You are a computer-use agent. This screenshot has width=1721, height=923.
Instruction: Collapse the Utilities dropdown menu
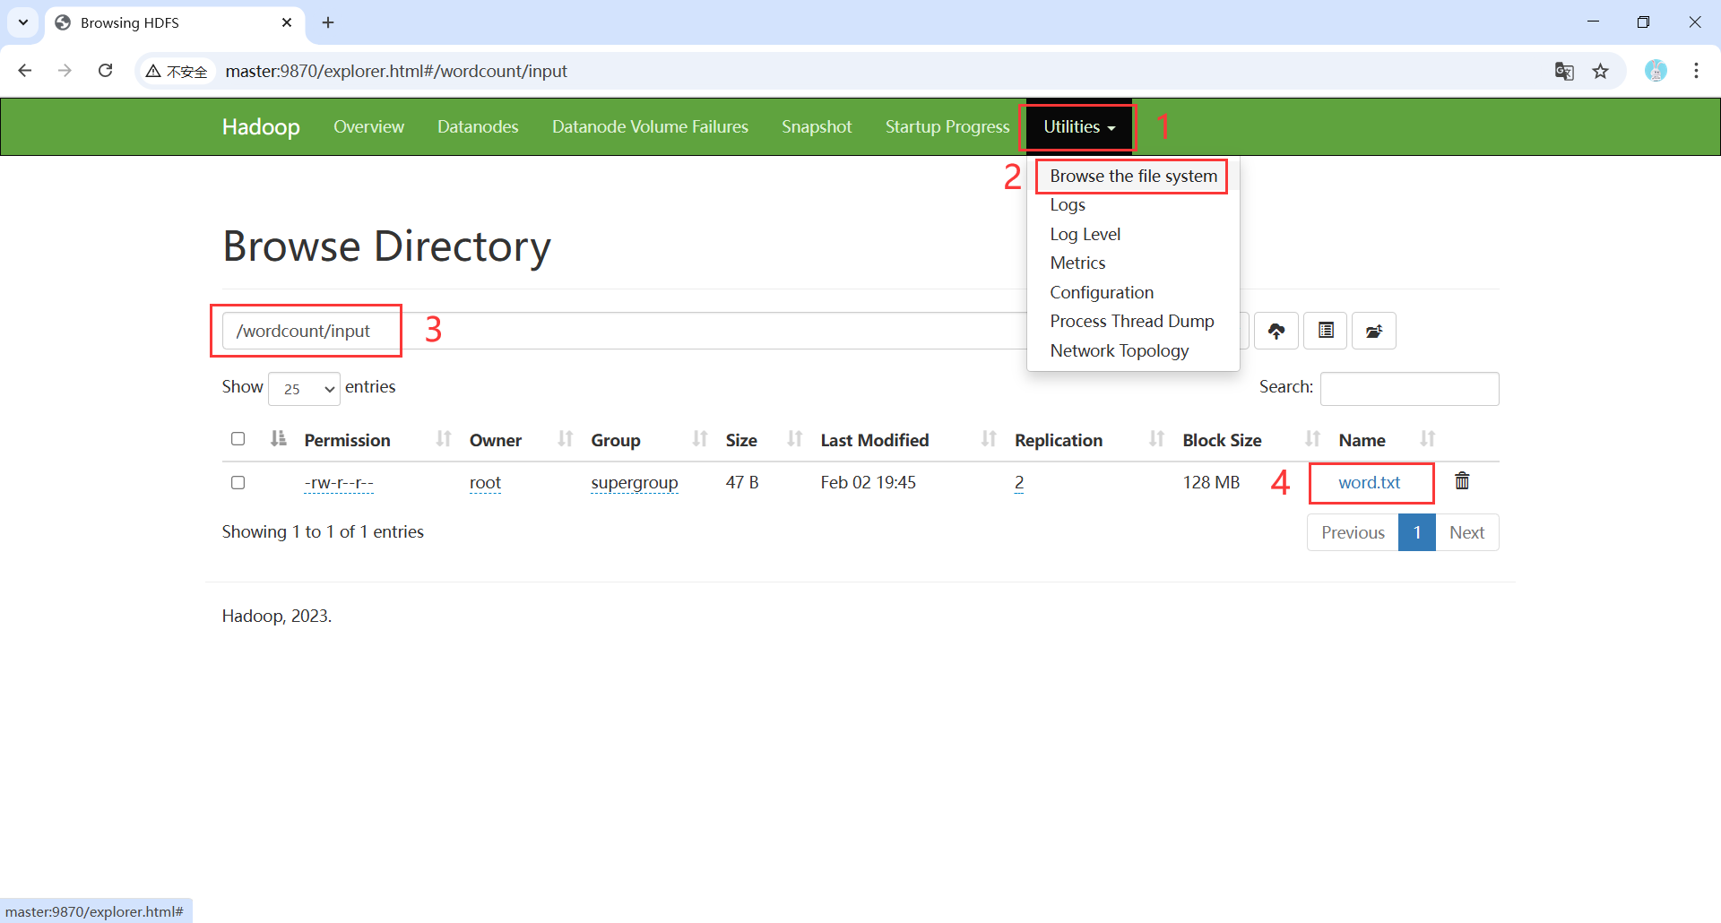pyautogui.click(x=1079, y=127)
